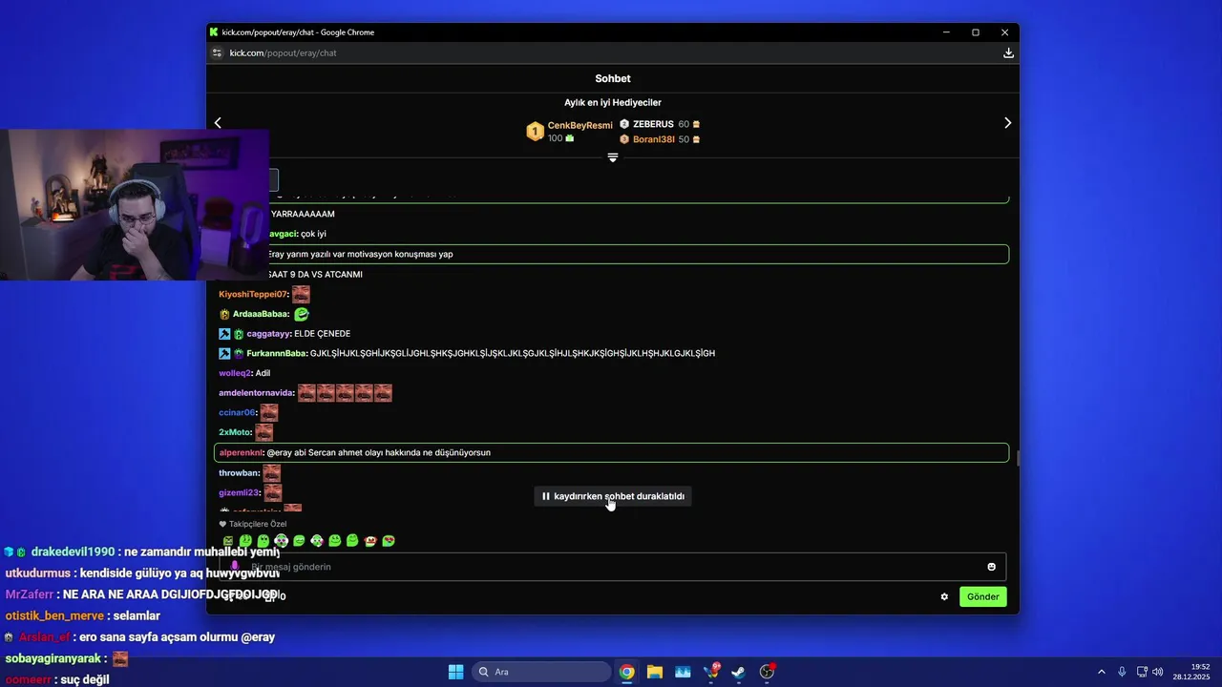Click the taskbar 'Ara' search box
Screen dimensions: 1222x687
tap(541, 672)
